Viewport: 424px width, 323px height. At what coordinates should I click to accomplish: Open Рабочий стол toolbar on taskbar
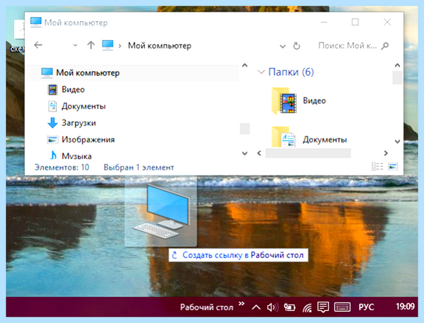click(x=206, y=307)
